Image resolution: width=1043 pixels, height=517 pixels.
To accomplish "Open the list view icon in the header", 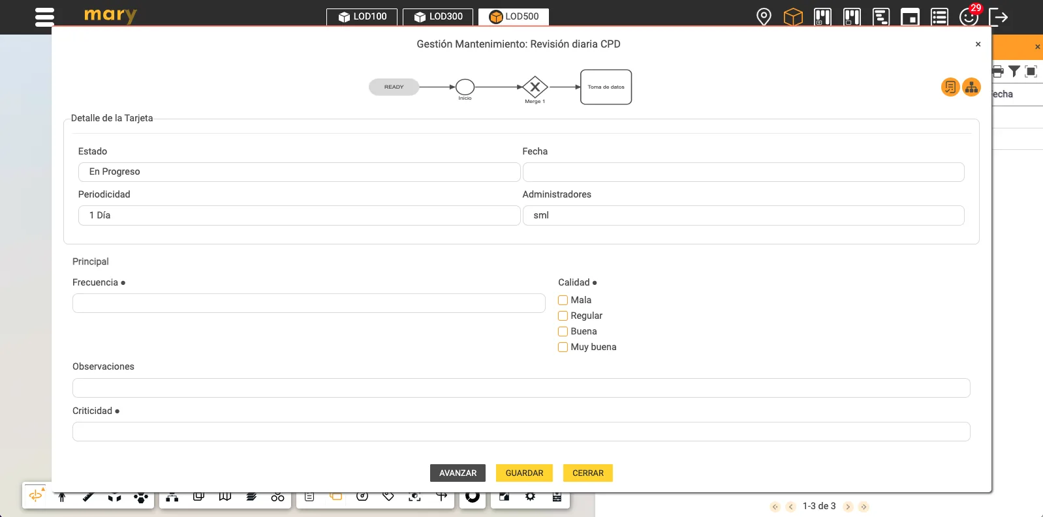I will pos(939,16).
